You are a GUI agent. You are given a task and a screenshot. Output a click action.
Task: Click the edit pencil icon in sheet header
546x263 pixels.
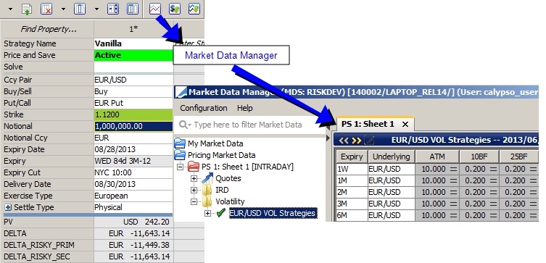point(369,141)
